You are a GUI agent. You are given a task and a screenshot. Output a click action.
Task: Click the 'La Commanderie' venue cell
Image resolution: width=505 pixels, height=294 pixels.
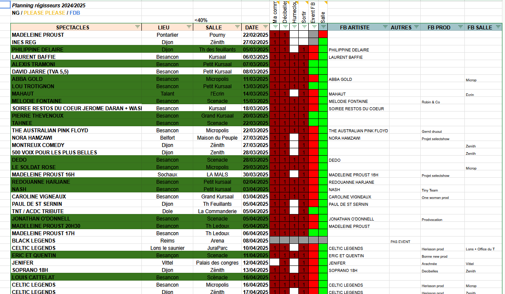(217, 211)
